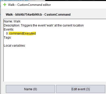Click the green star application icon

click(5, 5)
